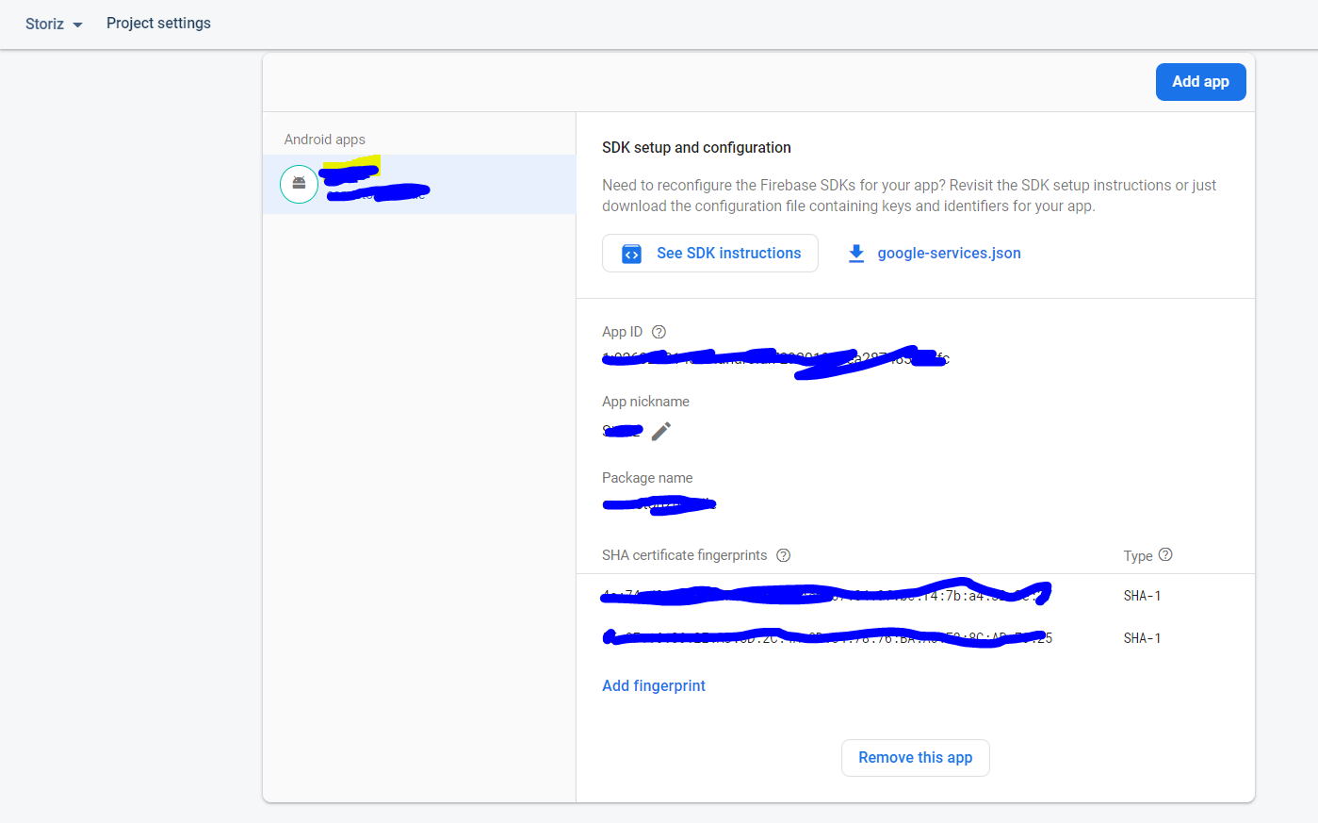Open the google-services.json download link
1318x823 pixels.
(949, 253)
